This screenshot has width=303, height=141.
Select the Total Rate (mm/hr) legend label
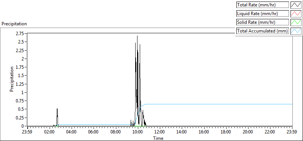262,5
